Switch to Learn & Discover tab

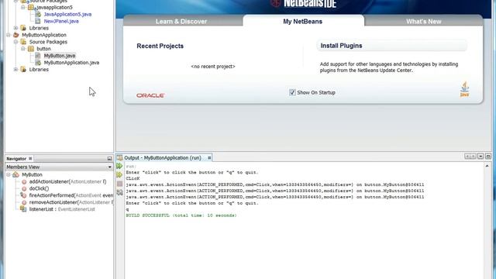click(x=181, y=21)
